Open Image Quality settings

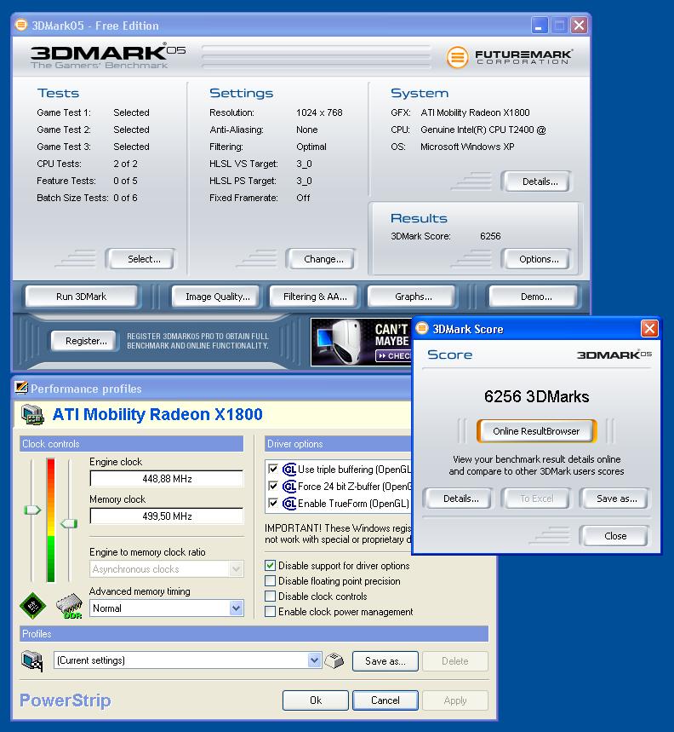coord(217,297)
